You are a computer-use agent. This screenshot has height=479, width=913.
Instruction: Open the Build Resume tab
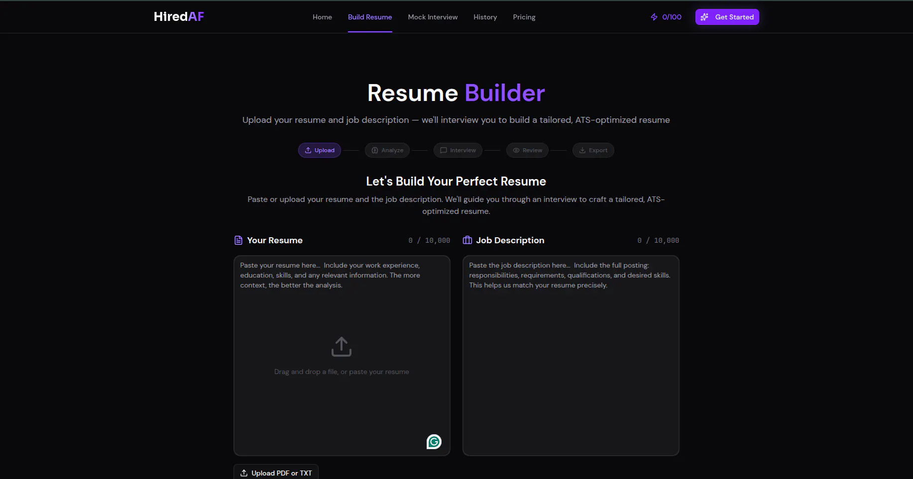click(370, 17)
